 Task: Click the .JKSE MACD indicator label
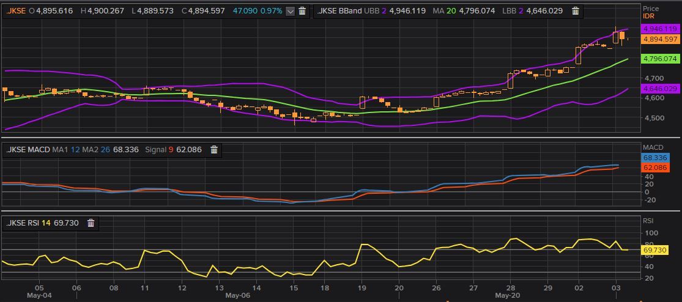pos(28,150)
